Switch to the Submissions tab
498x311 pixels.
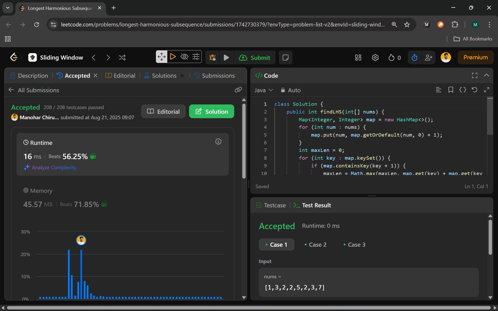coord(215,75)
